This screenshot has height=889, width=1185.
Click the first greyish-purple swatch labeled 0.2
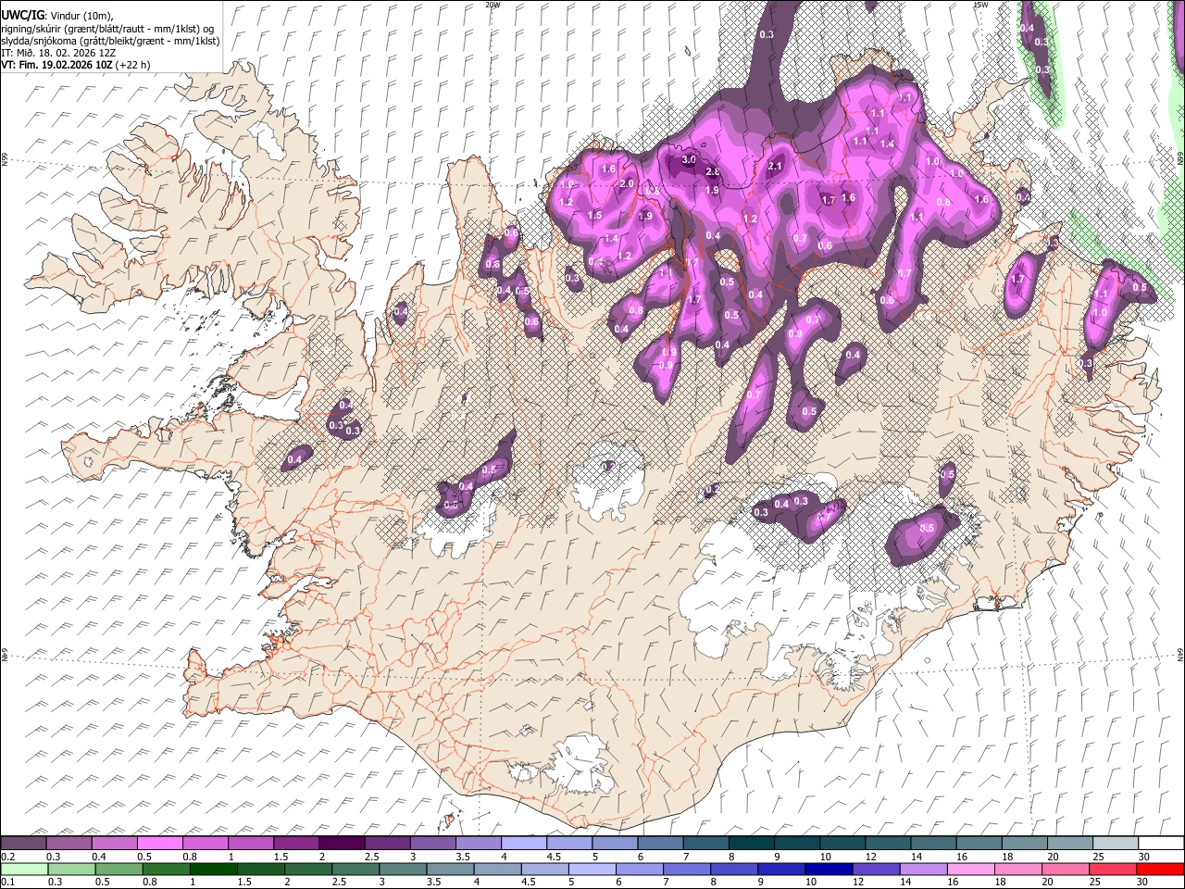point(23,843)
